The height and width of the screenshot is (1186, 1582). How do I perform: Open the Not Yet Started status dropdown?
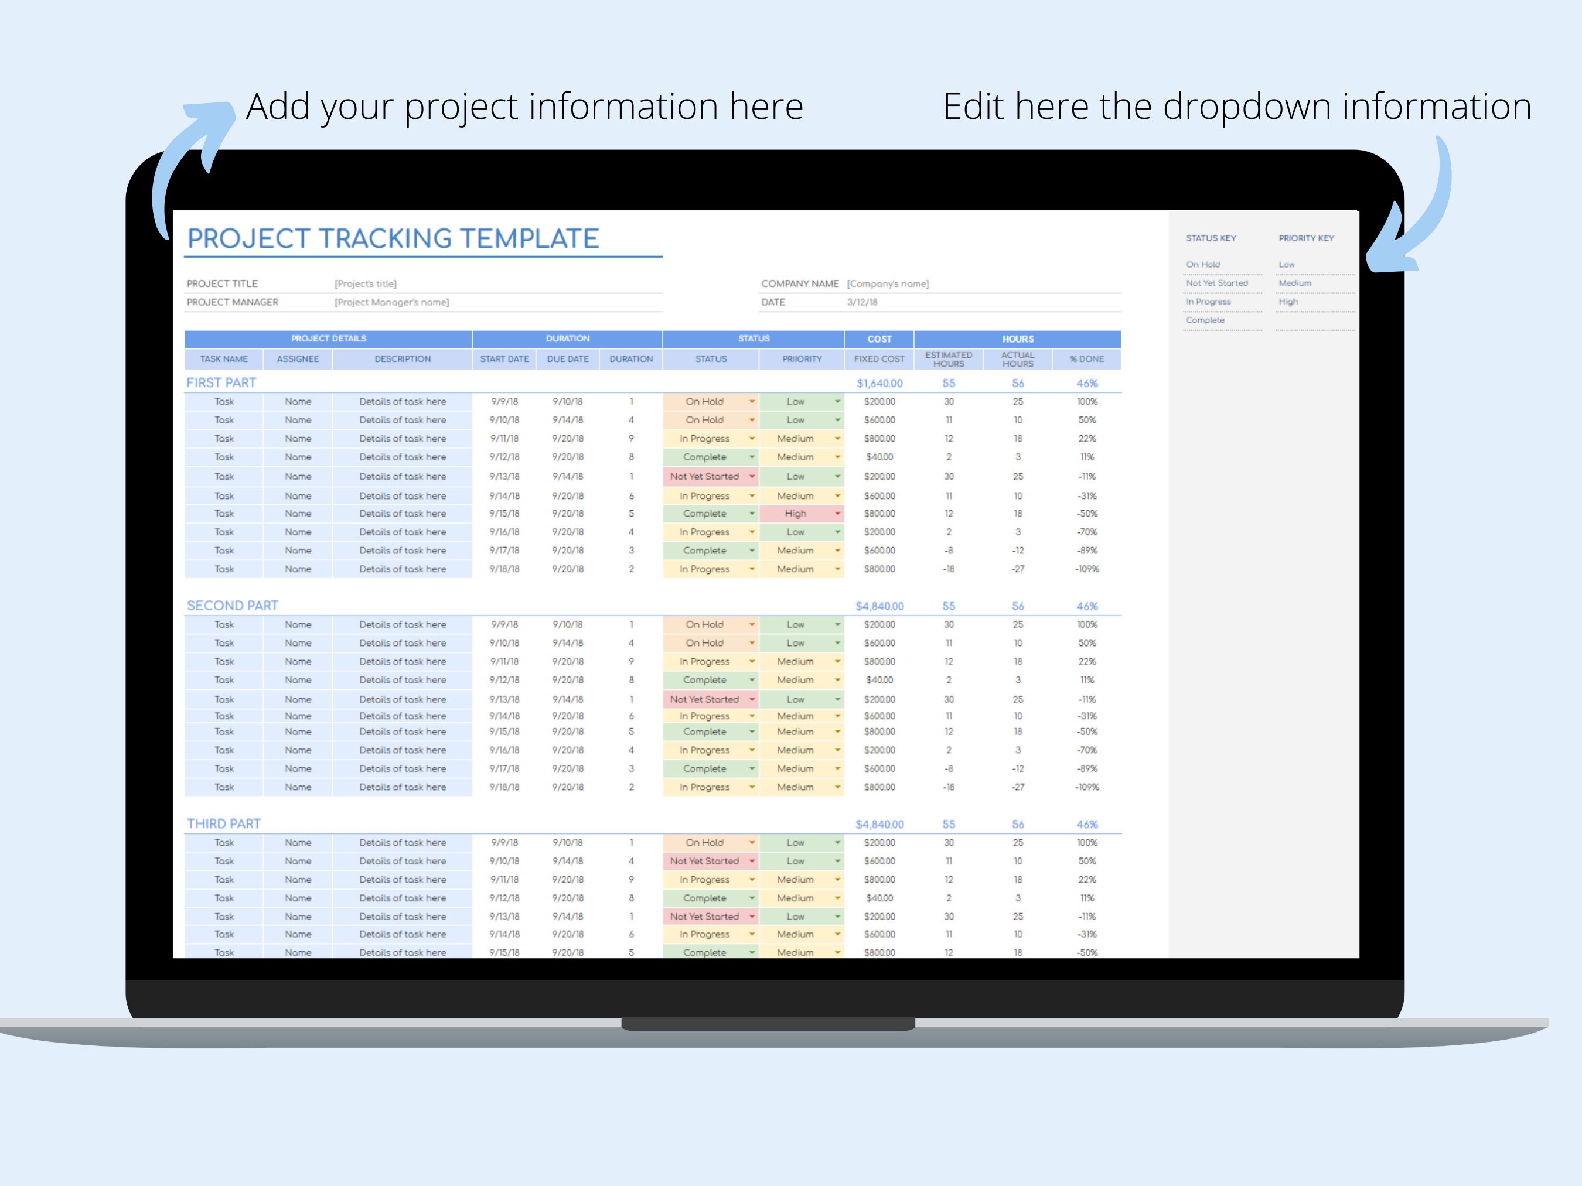[x=752, y=476]
